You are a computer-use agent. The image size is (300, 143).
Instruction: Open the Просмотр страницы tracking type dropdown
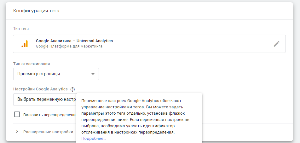point(56,74)
